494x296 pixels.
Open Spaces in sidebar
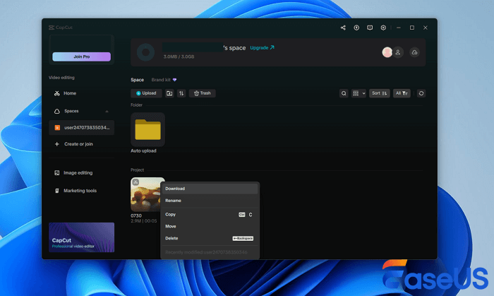[71, 111]
